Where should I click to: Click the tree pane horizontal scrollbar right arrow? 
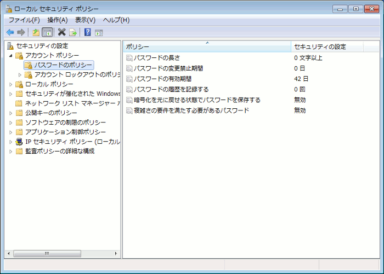(x=116, y=254)
